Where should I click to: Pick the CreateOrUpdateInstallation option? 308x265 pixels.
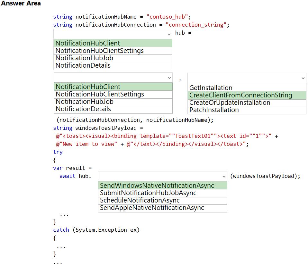click(247, 103)
